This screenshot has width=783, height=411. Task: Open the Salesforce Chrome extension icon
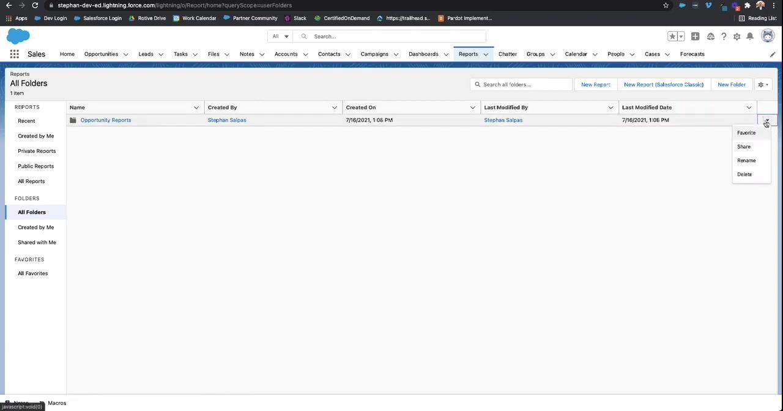(682, 6)
